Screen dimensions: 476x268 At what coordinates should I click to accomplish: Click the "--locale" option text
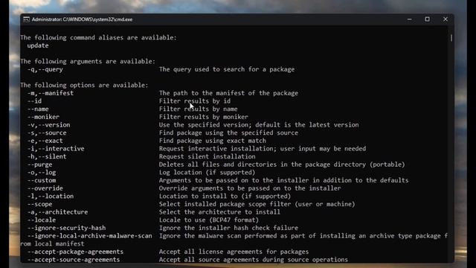(x=42, y=220)
